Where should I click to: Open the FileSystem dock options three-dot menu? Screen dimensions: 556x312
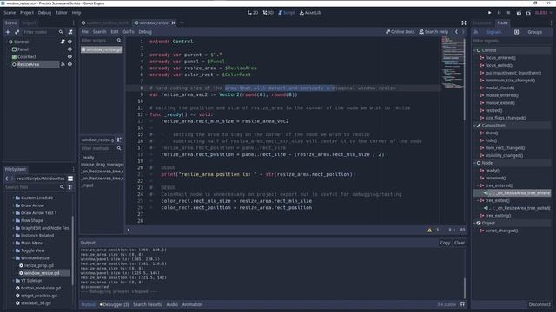(x=73, y=170)
